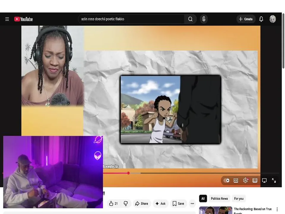This screenshot has width=285, height=214.
Task: Select the All filter chip
Action: [x=203, y=199]
